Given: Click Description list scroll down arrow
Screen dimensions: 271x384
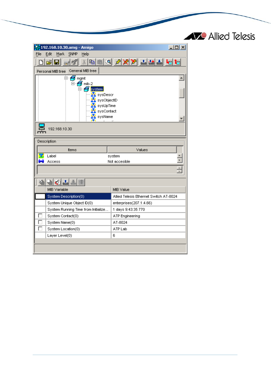Looking at the screenshot, I should tap(180, 160).
